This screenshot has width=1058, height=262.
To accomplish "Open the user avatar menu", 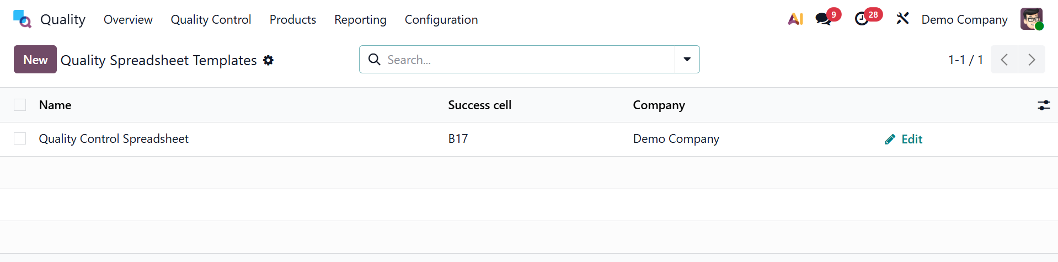I will point(1031,19).
